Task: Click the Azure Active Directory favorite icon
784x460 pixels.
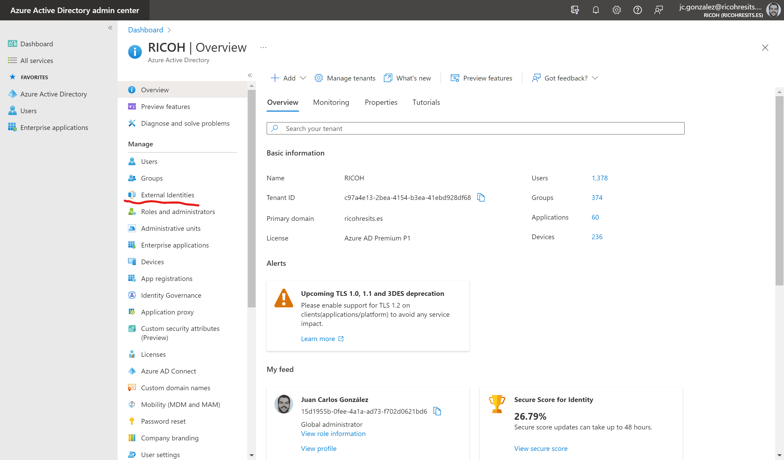Action: [x=13, y=94]
